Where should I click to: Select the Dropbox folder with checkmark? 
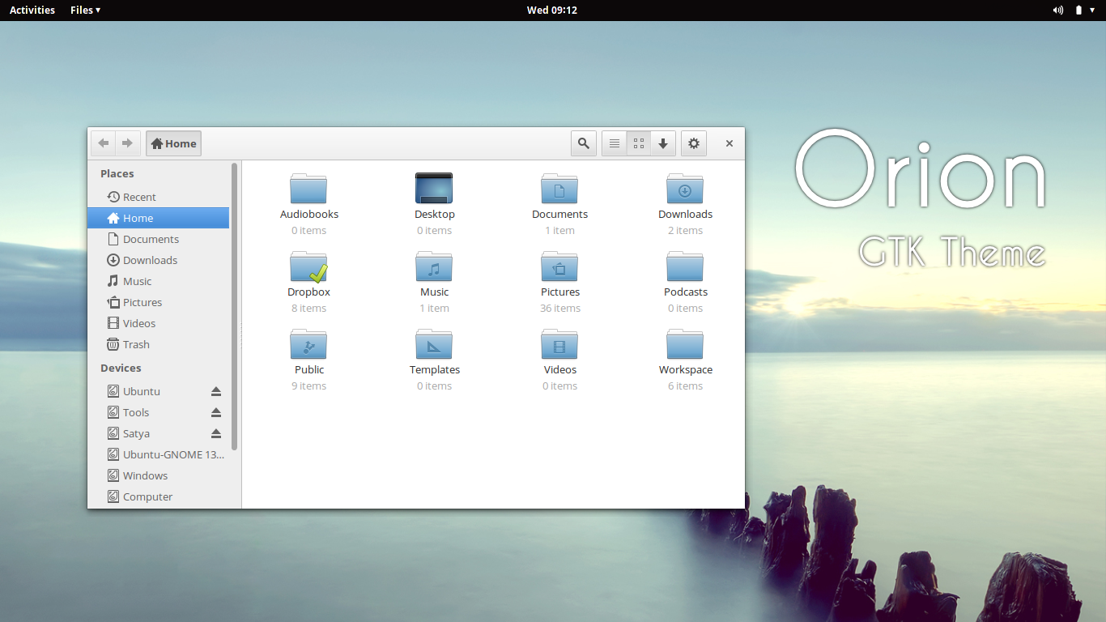308,266
